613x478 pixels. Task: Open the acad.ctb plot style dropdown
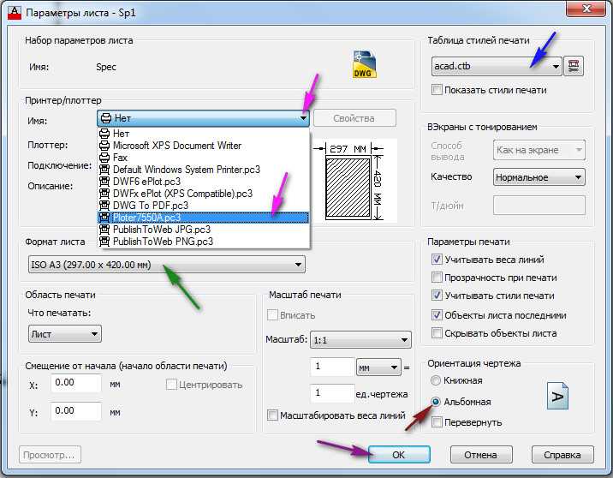[x=497, y=66]
